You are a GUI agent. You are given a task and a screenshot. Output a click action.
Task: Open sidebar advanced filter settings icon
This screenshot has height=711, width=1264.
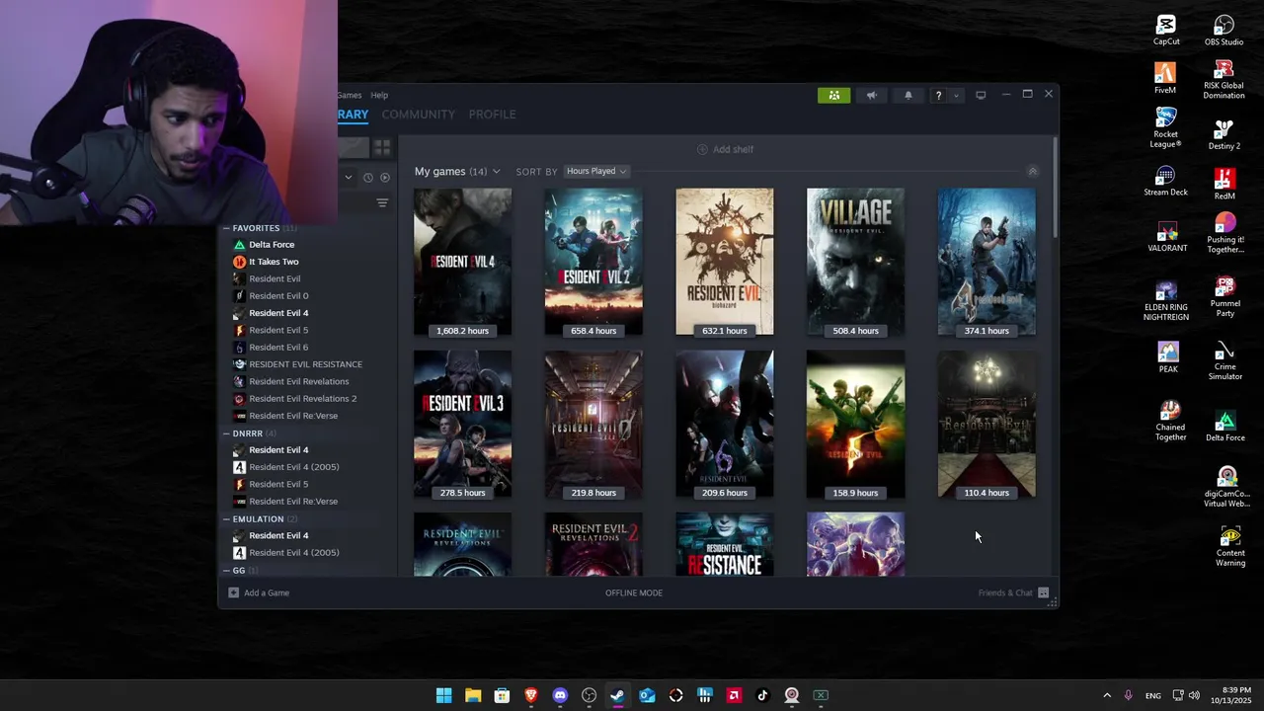[x=382, y=203]
